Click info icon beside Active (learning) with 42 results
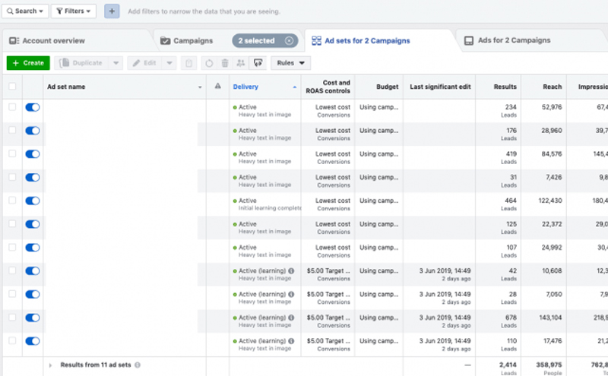This screenshot has width=608, height=376. click(292, 270)
